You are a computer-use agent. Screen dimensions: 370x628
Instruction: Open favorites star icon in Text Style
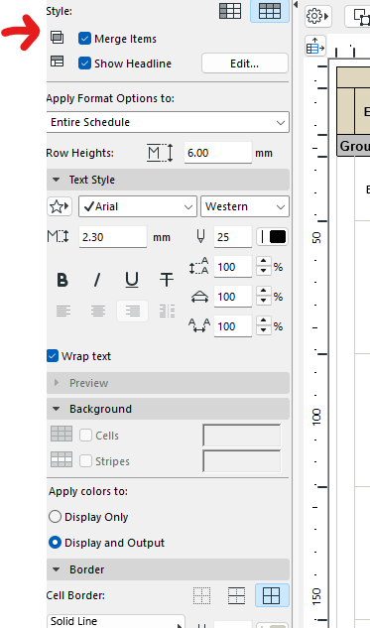point(60,206)
